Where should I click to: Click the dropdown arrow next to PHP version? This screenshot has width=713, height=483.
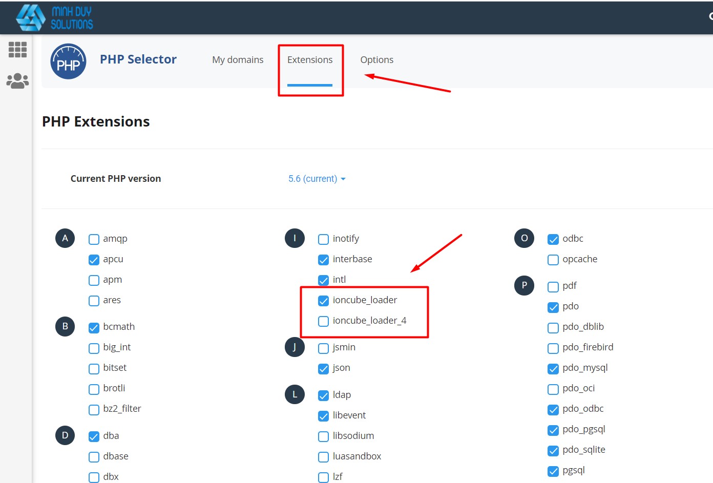coord(343,179)
